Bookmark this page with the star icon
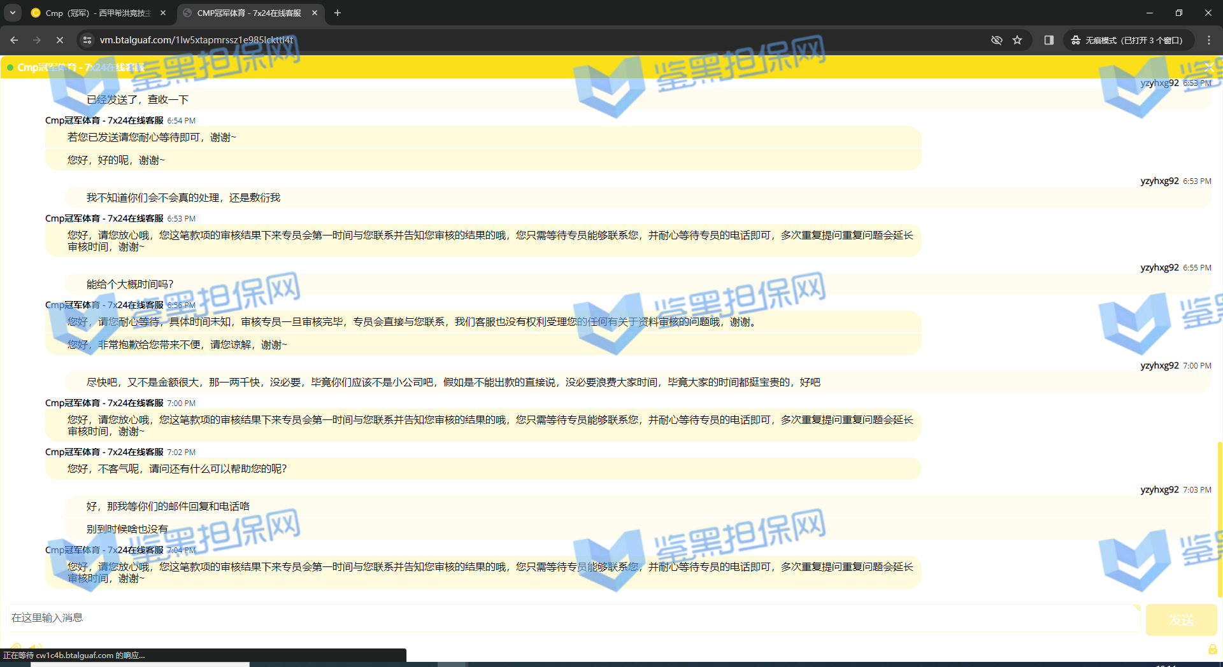Viewport: 1223px width, 667px height. pos(1017,40)
